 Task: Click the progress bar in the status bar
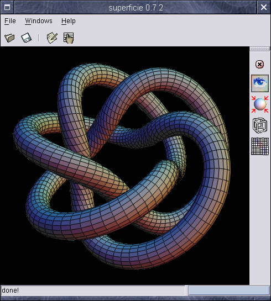coord(229,291)
